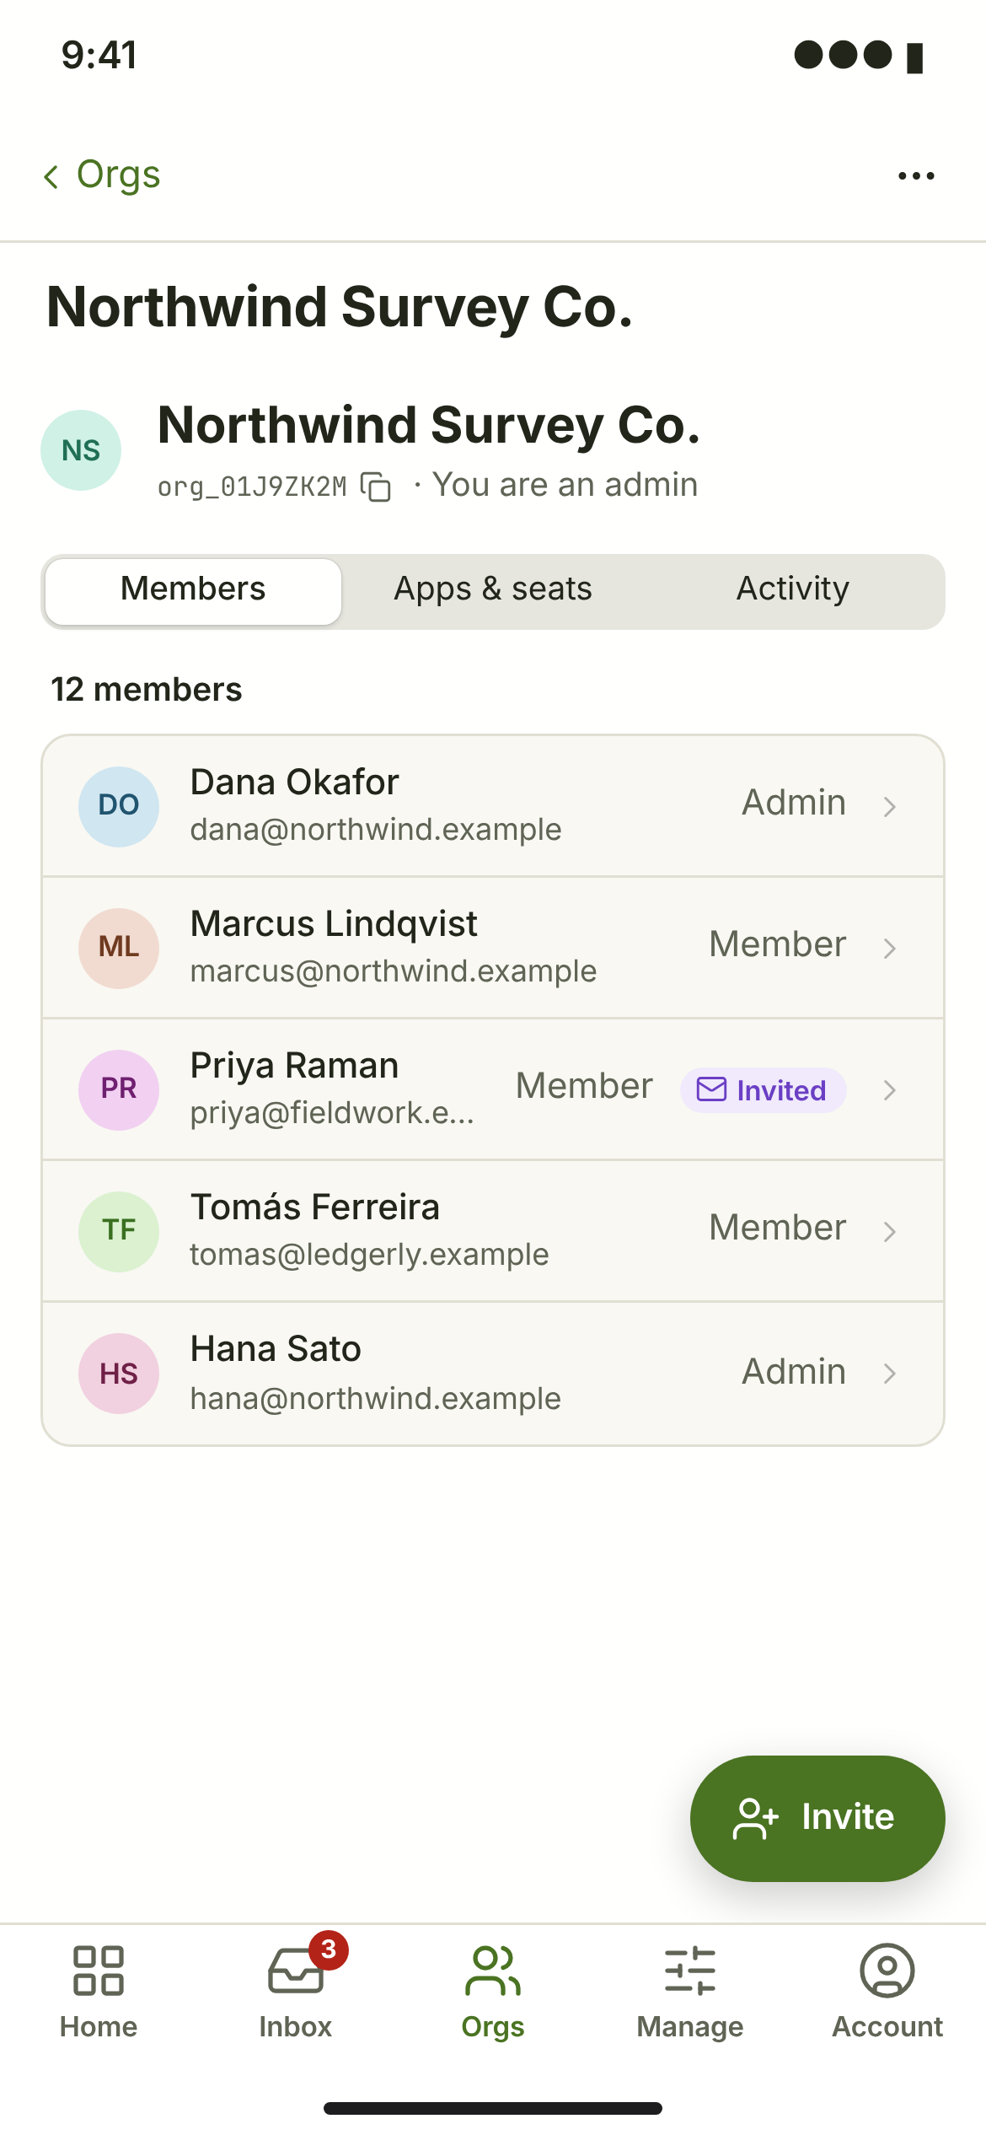Tap the PR avatar for Priya Raman
Screen dimensions: 986x2135
click(x=119, y=1089)
